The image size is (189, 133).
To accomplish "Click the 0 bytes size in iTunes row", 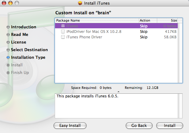I will pyautogui.click(x=170, y=26).
